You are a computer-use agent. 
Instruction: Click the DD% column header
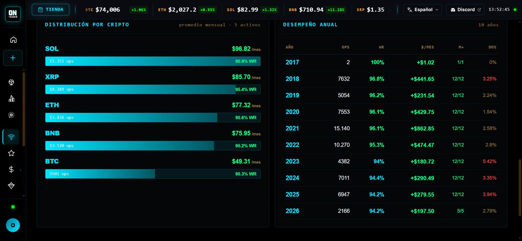pyautogui.click(x=492, y=47)
